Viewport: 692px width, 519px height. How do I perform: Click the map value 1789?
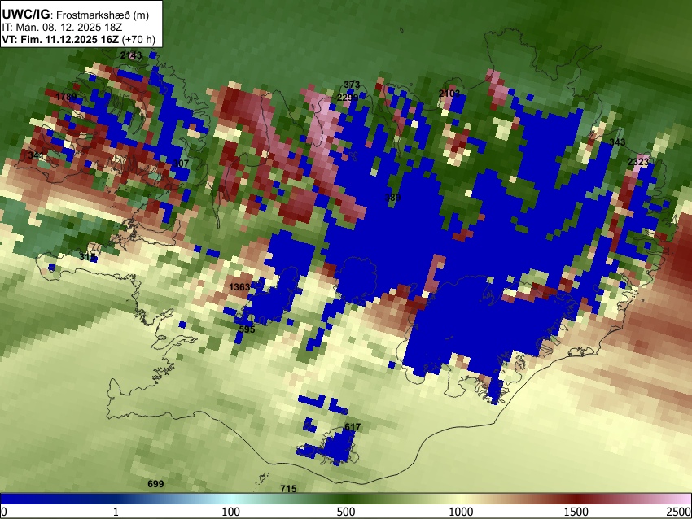[x=66, y=97]
